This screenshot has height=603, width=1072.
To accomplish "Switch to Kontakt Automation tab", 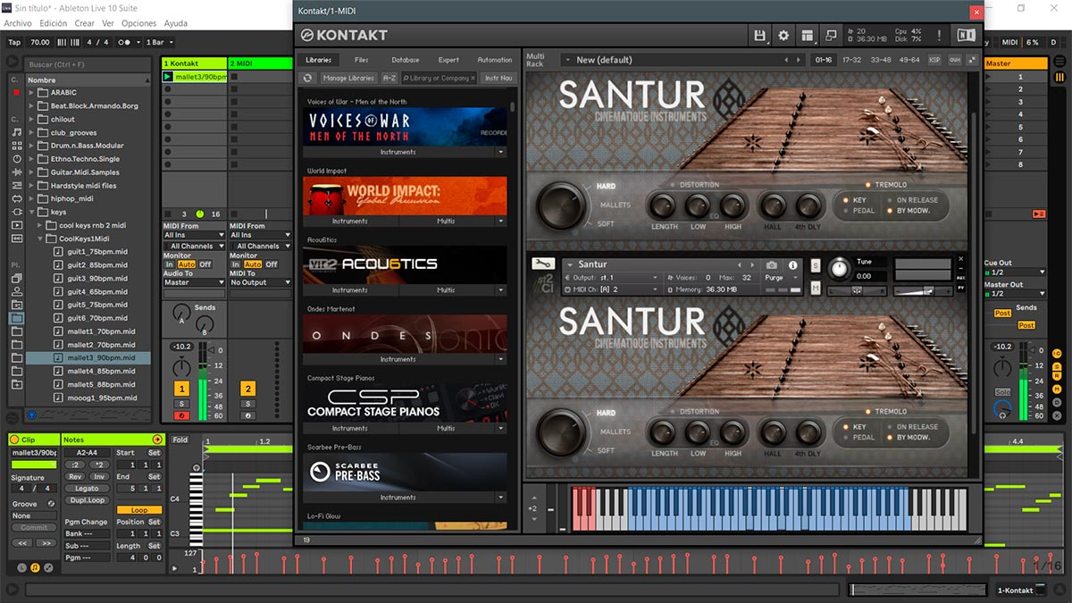I will [x=495, y=60].
